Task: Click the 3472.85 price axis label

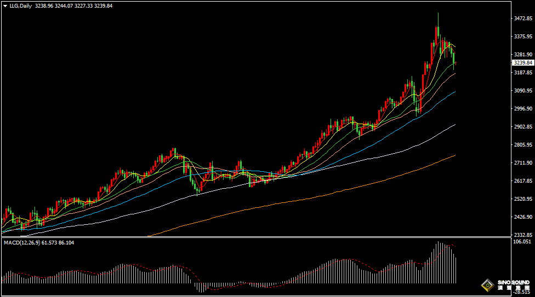Action: pyautogui.click(x=523, y=19)
